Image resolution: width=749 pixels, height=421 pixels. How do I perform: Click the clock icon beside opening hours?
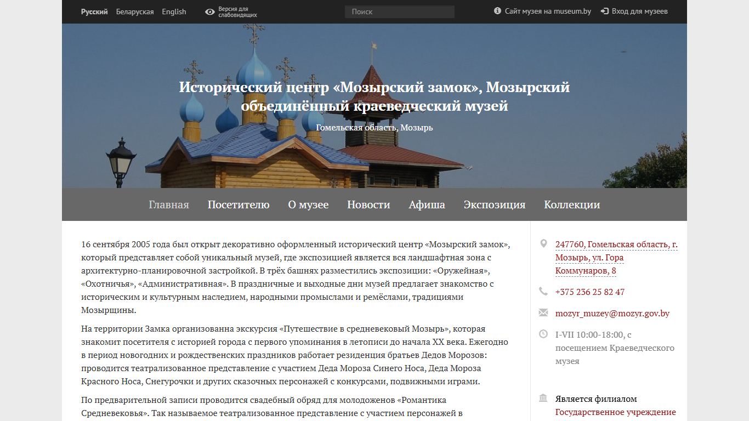(543, 334)
